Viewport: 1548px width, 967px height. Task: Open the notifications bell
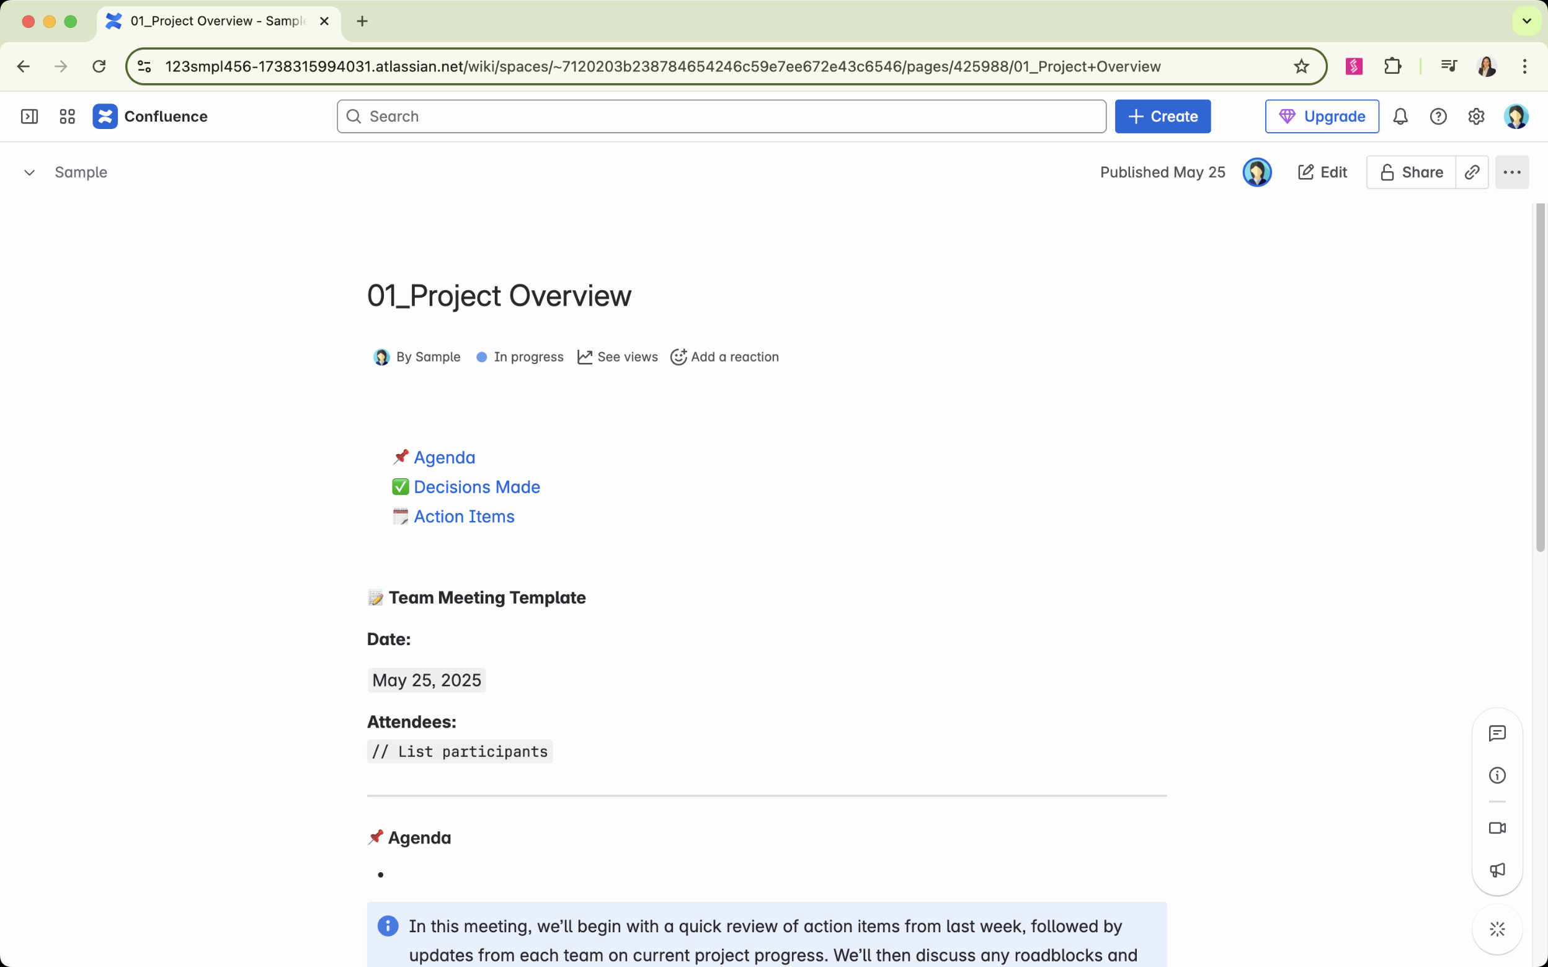1400,117
